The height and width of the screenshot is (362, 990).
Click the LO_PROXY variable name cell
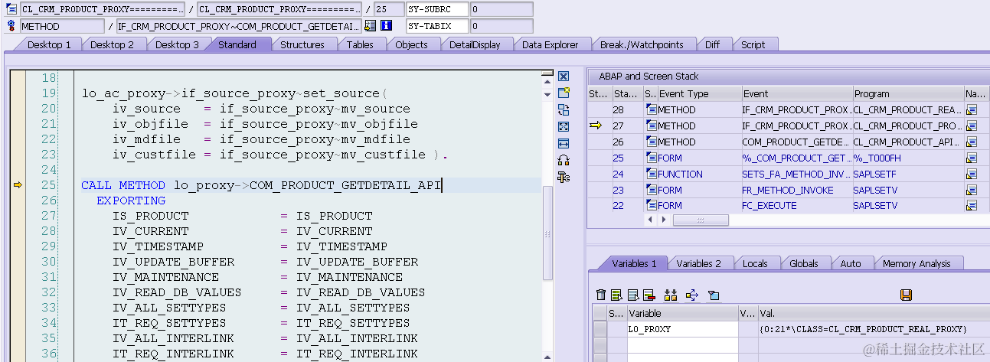(681, 329)
